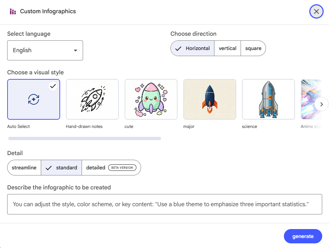The width and height of the screenshot is (329, 248).
Task: Select the major style rocket thumbnail
Action: 210,99
